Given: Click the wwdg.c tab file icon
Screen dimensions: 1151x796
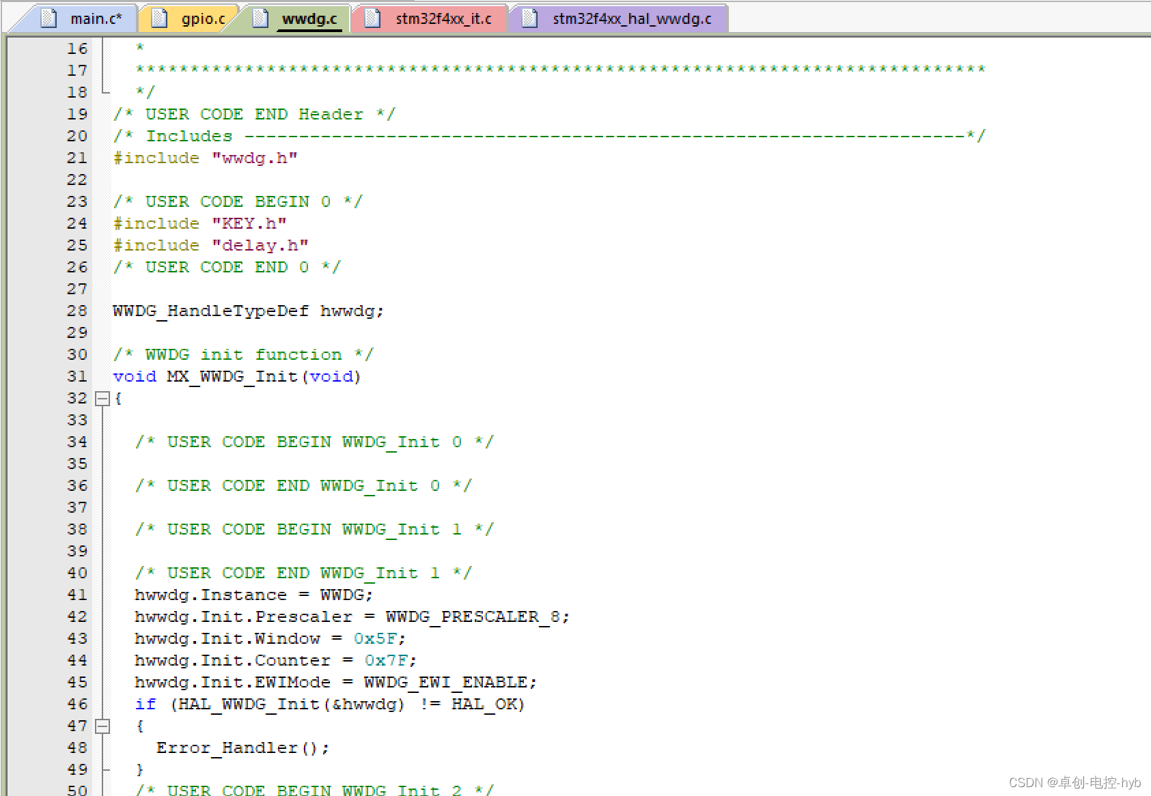Looking at the screenshot, I should point(260,18).
